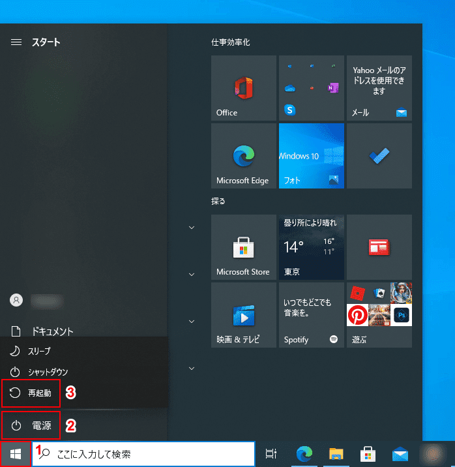
Task: Click the 電源 power button
Action: (x=31, y=425)
